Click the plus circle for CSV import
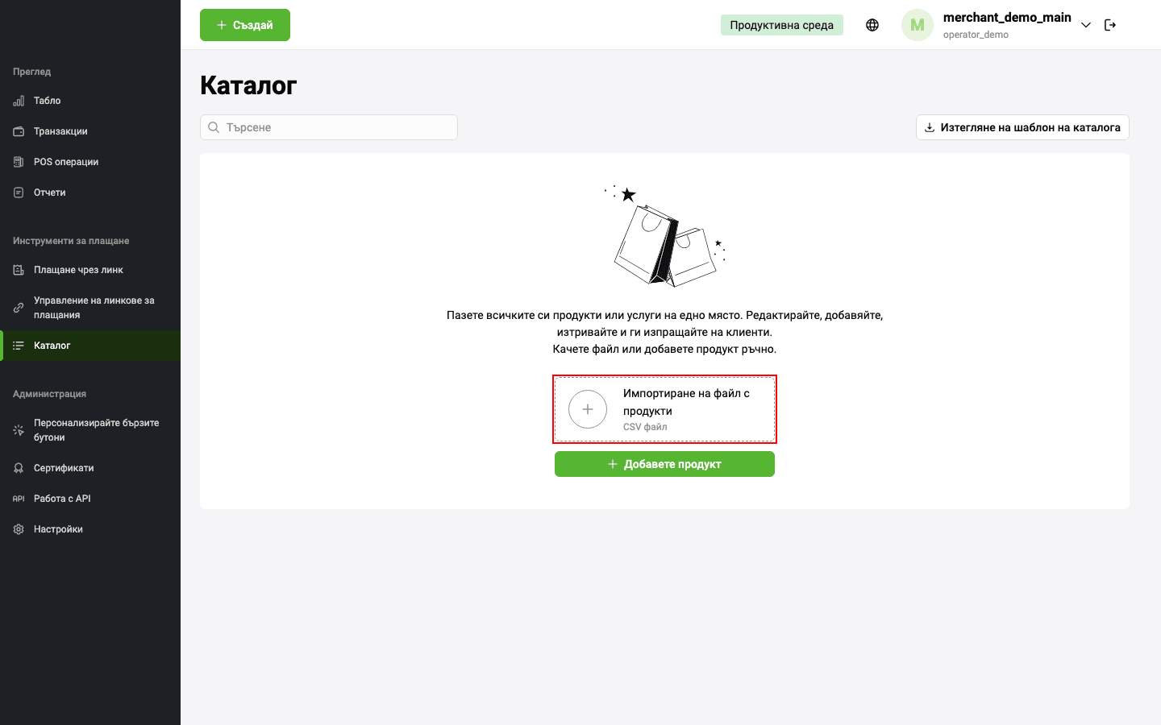The image size is (1161, 725). point(588,409)
